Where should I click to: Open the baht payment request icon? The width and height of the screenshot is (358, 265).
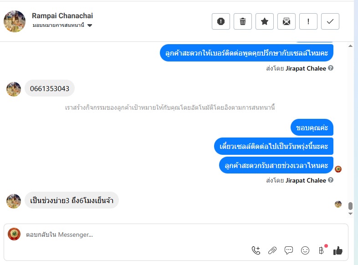322,250
